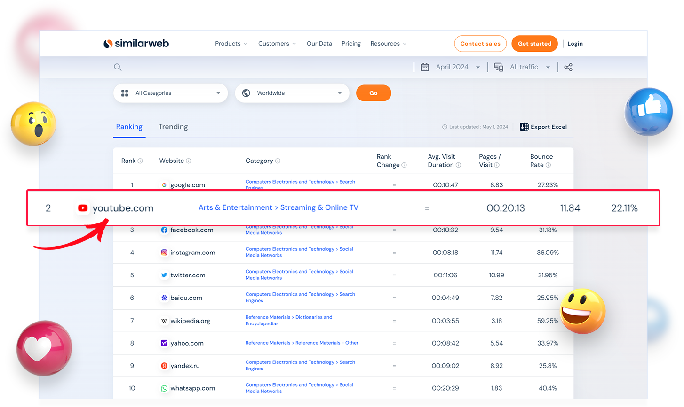Open the yahoo.com website link
Screen dimensions: 684x407
point(187,343)
